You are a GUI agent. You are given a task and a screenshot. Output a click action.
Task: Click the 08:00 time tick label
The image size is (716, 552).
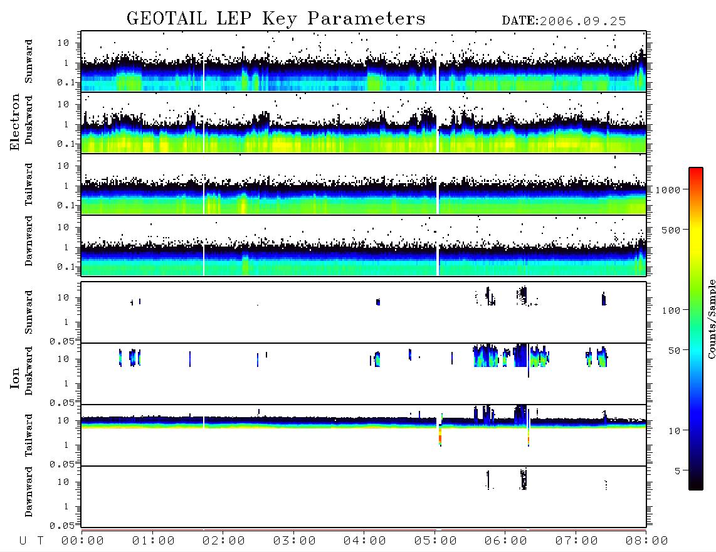click(x=647, y=541)
